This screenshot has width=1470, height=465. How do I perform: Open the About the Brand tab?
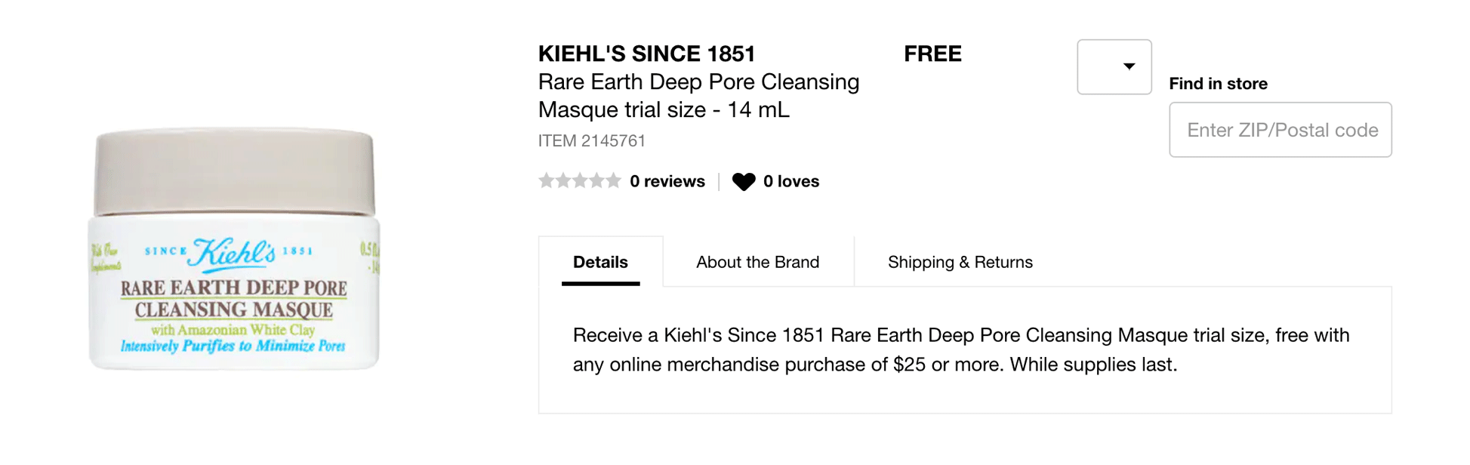tap(757, 262)
